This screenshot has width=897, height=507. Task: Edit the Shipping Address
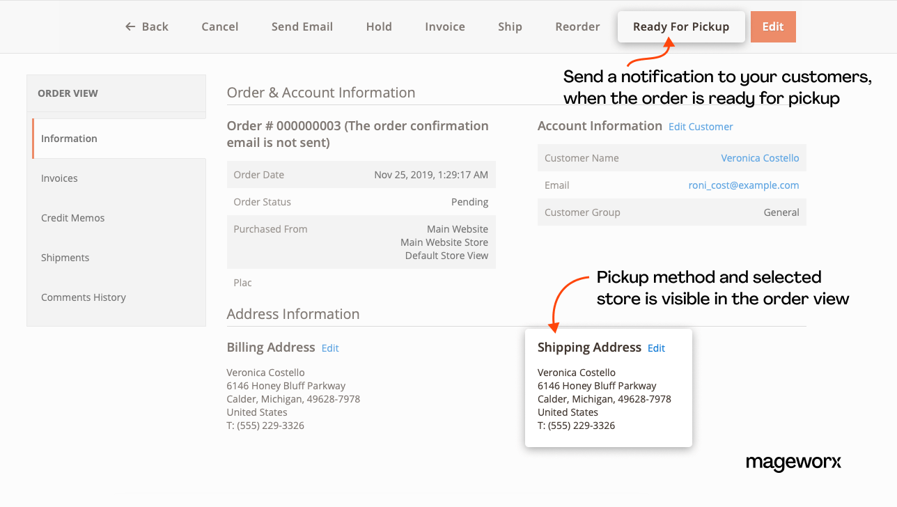[x=656, y=348]
